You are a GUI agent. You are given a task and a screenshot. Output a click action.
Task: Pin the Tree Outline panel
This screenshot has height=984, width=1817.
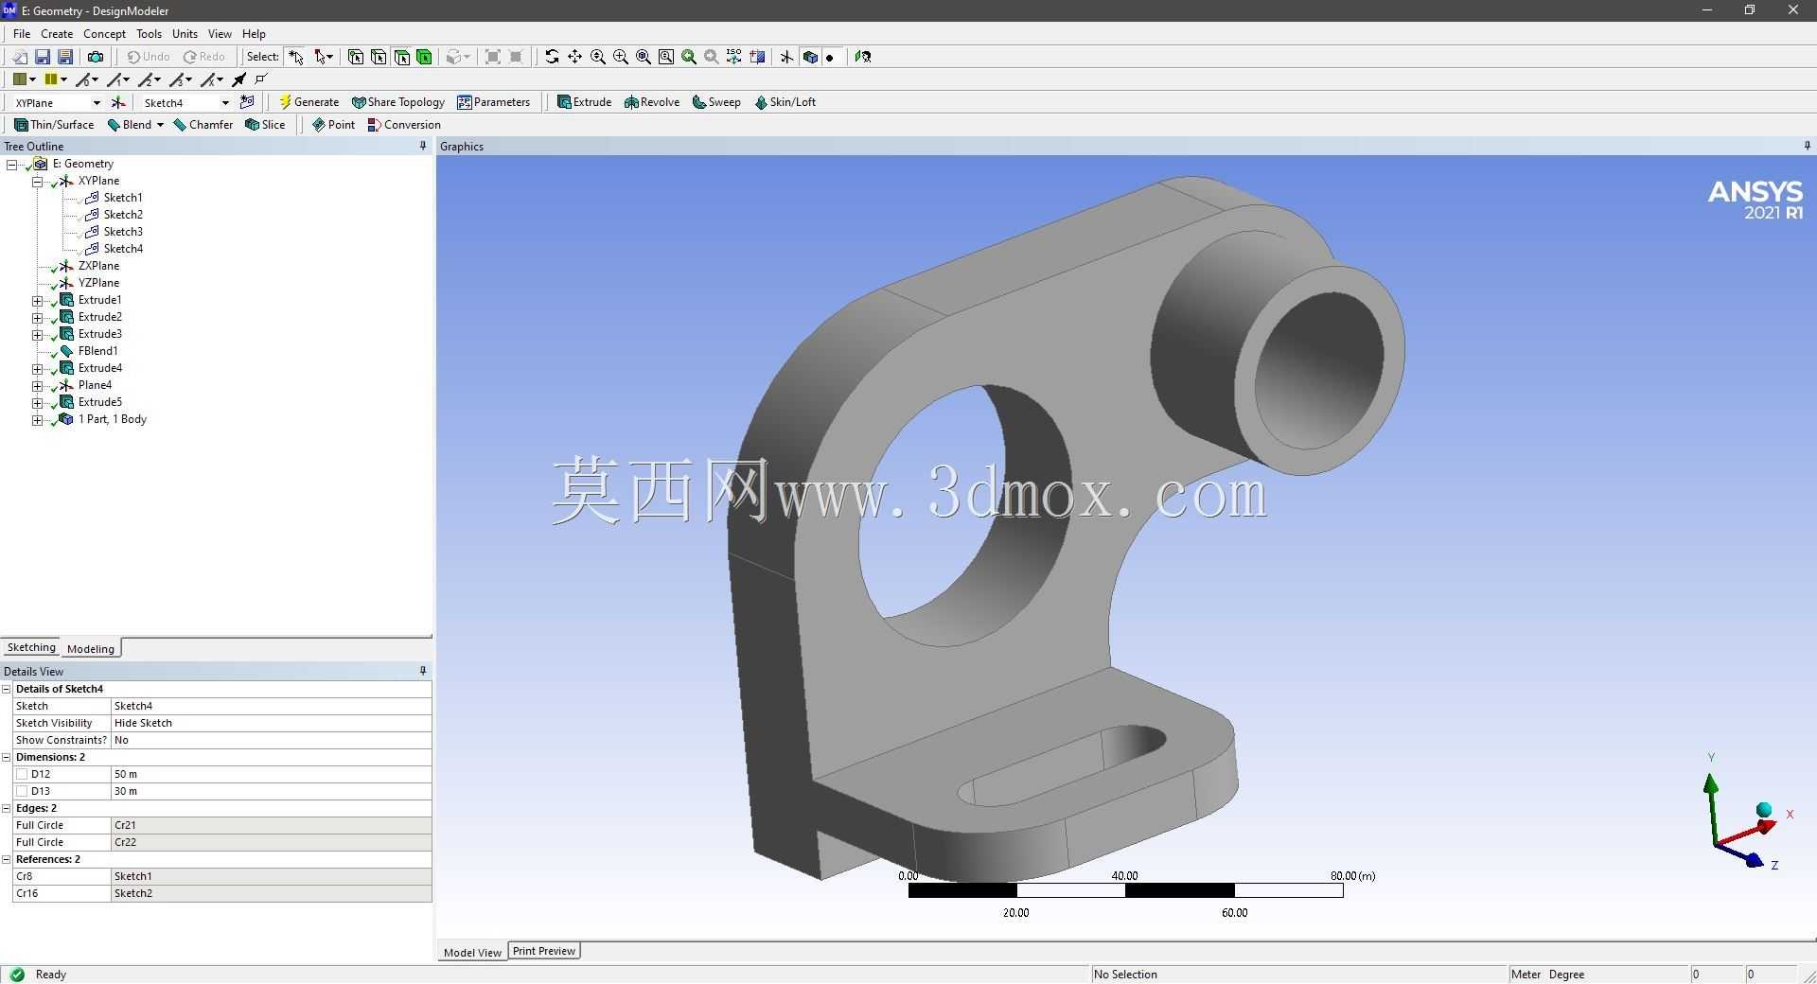423,146
